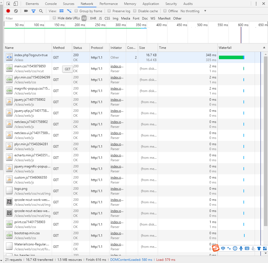Enable Hide data URLs checkbox
The width and height of the screenshot is (268, 263).
[x=54, y=18]
